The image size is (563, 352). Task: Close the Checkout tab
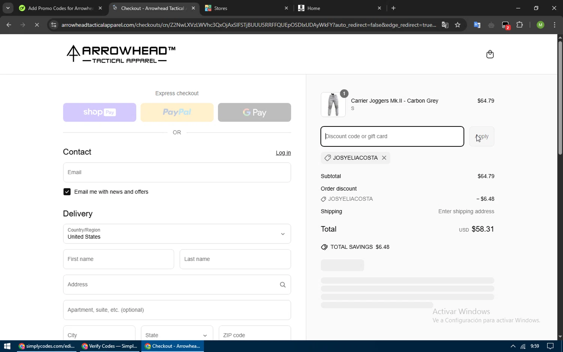[193, 8]
